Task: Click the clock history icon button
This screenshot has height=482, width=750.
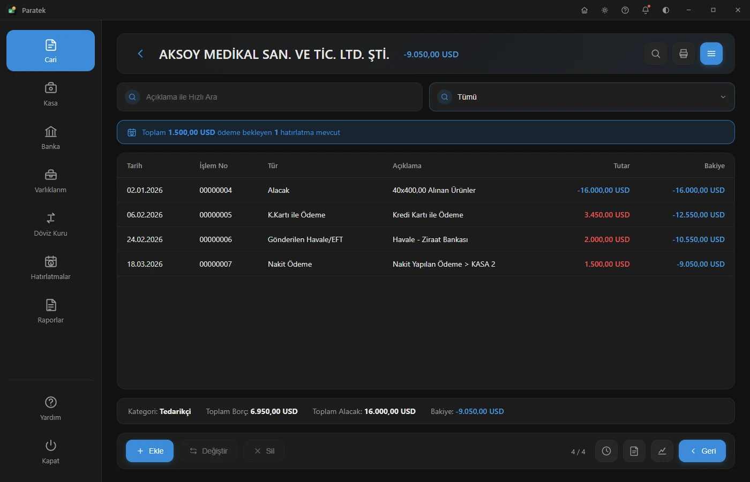Action: (606, 451)
